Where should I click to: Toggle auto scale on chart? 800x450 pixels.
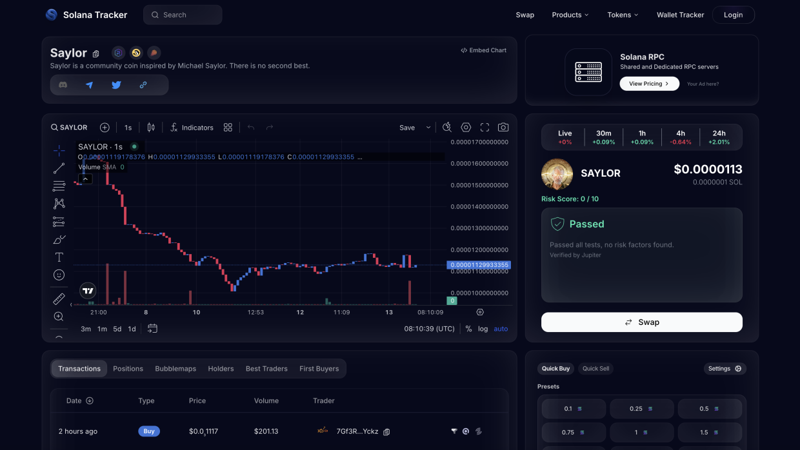point(501,329)
